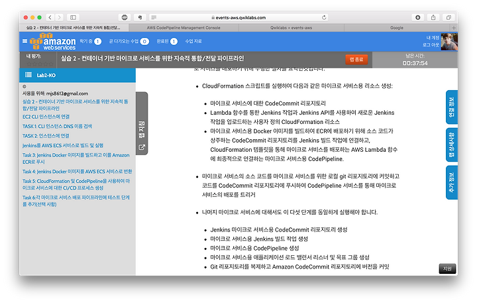Show all tabs overview icon
Viewport: 477px width, 303px height.
(449, 17)
